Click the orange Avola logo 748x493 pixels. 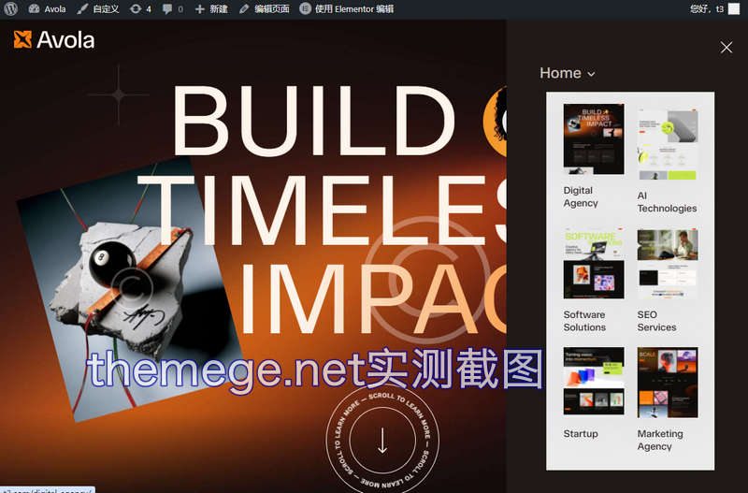pyautogui.click(x=54, y=39)
